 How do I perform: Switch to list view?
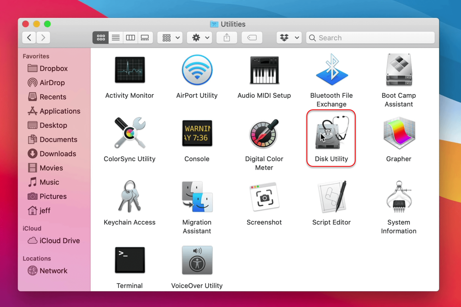116,37
